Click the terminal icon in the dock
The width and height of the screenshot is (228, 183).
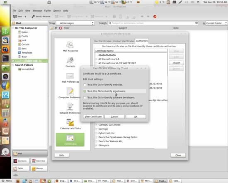point(5,59)
